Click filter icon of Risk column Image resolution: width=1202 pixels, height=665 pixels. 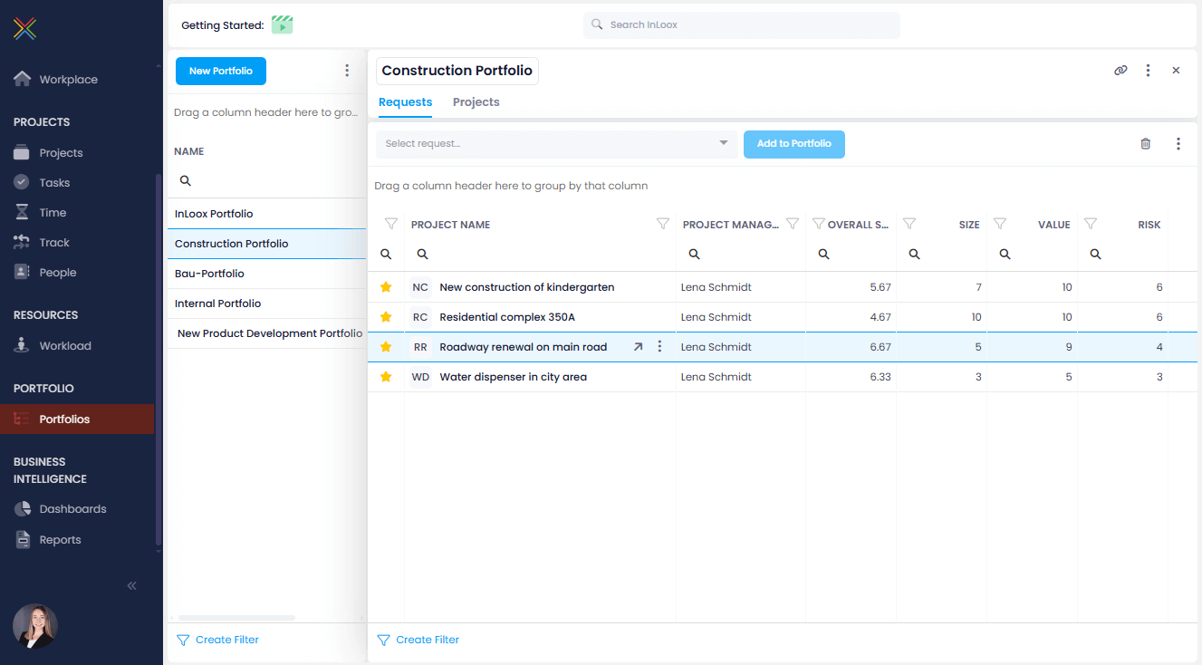click(1091, 224)
